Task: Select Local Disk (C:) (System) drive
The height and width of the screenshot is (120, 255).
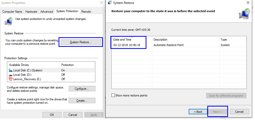Action: pyautogui.click(x=27, y=70)
